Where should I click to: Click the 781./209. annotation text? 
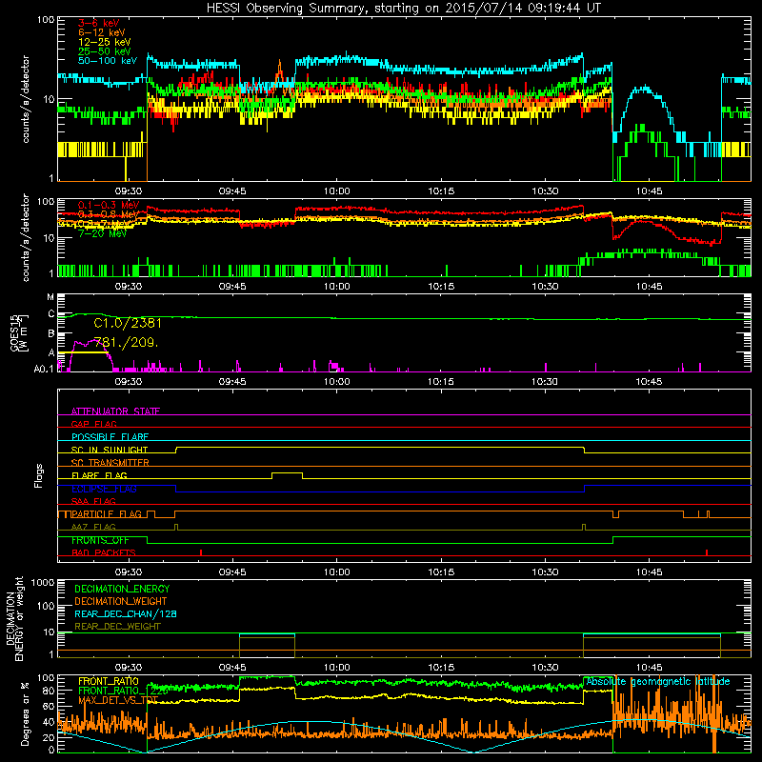pyautogui.click(x=126, y=343)
